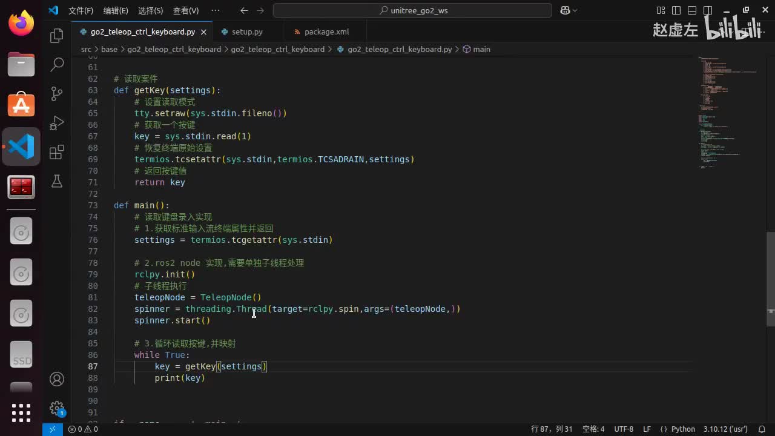The height and width of the screenshot is (436, 775).
Task: Open the 选择(S) menu
Action: (x=151, y=10)
